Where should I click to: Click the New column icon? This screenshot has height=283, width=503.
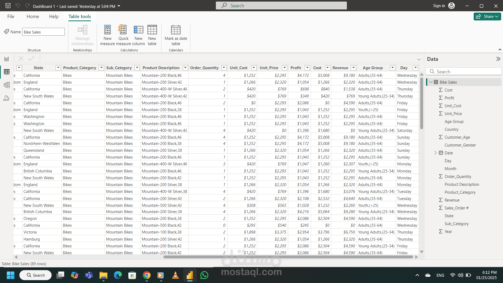(138, 30)
